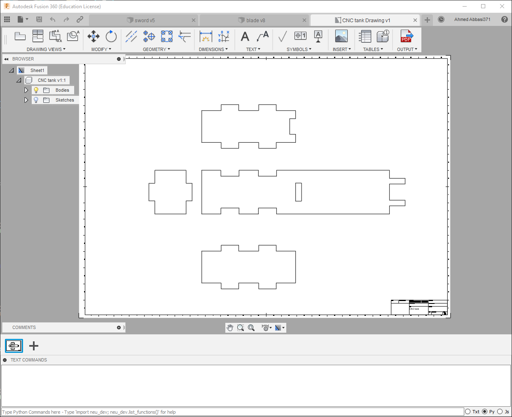512x417 pixels.
Task: Open Ahmed Abbasi371 account menu
Action: tap(472, 19)
